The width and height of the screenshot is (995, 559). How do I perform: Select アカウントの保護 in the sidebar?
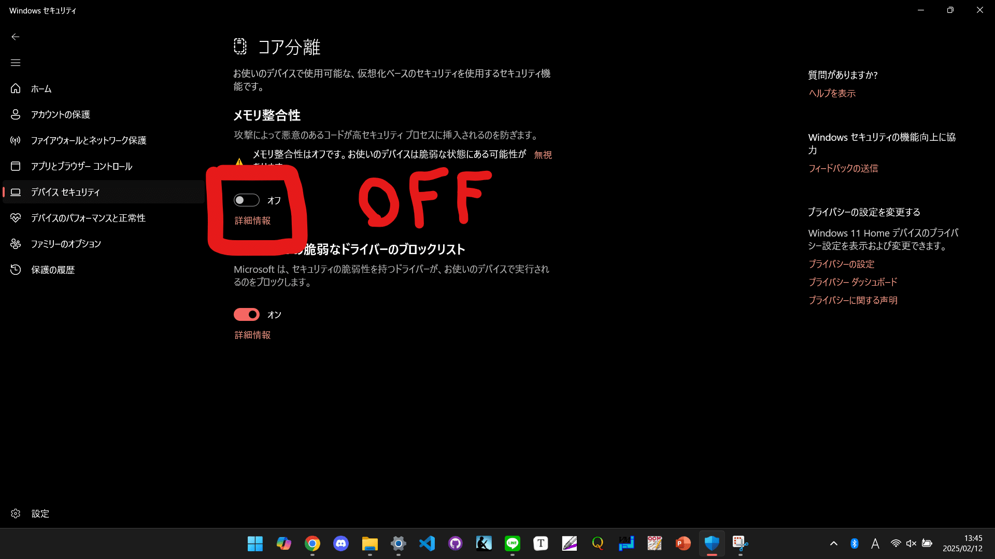[x=104, y=114]
